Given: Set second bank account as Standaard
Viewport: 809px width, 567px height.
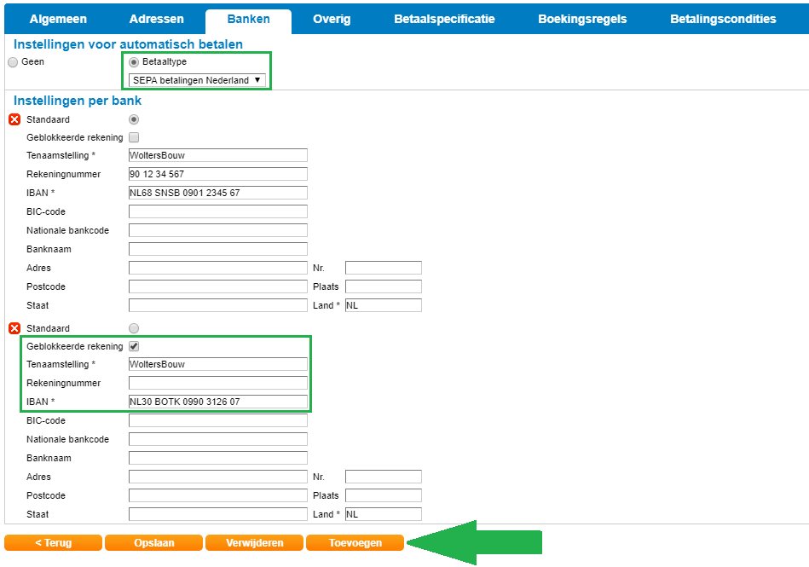Looking at the screenshot, I should 134,328.
